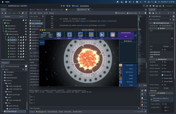Collapse the audio folder in FileSystem

pyautogui.click(x=4, y=83)
